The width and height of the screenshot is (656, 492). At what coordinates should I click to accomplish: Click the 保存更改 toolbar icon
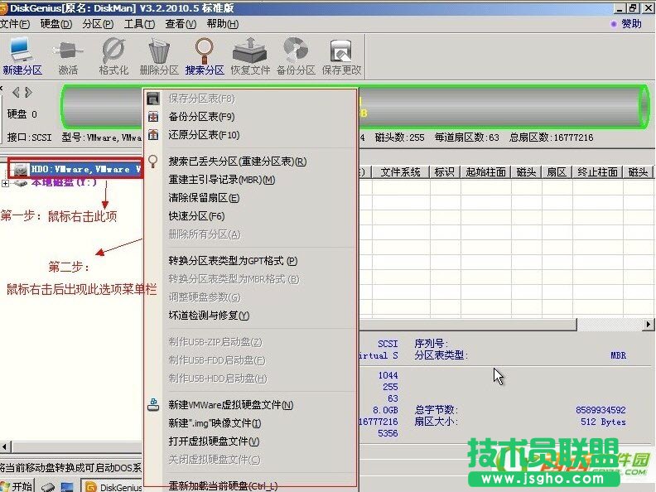point(341,56)
